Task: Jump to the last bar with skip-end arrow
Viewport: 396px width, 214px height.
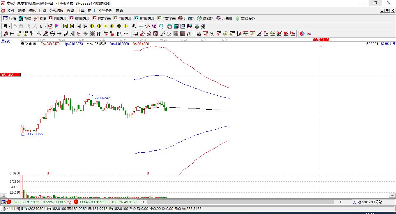Action: [72, 26]
